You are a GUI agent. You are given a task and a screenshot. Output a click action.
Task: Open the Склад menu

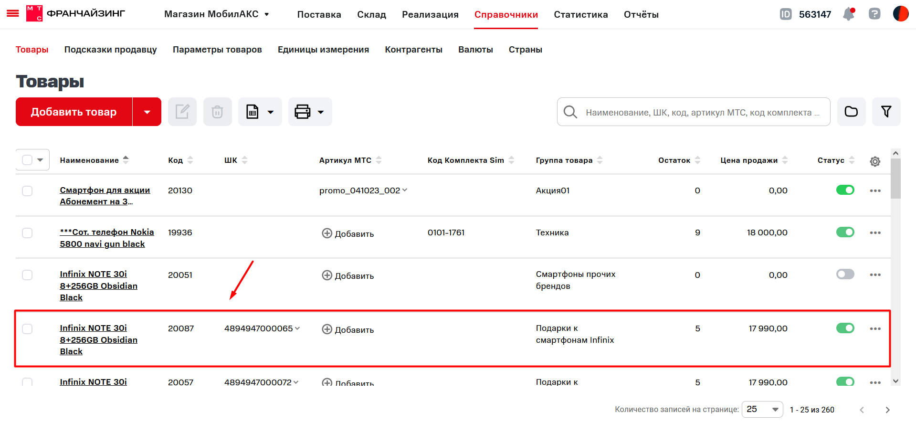[371, 14]
